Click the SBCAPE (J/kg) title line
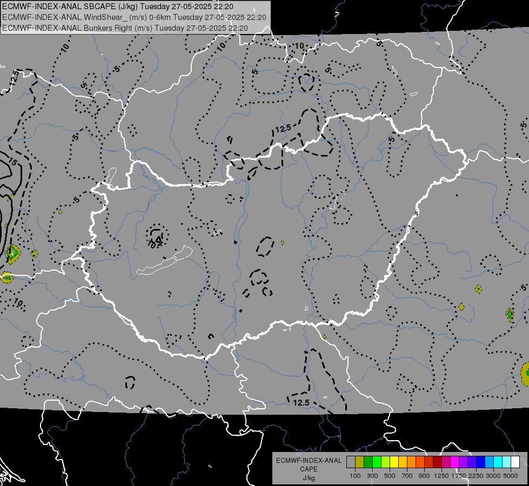The width and height of the screenshot is (529, 486). pyautogui.click(x=117, y=6)
